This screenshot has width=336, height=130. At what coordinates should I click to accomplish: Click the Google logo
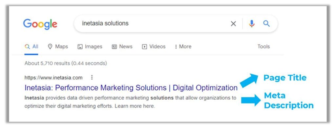click(x=40, y=24)
